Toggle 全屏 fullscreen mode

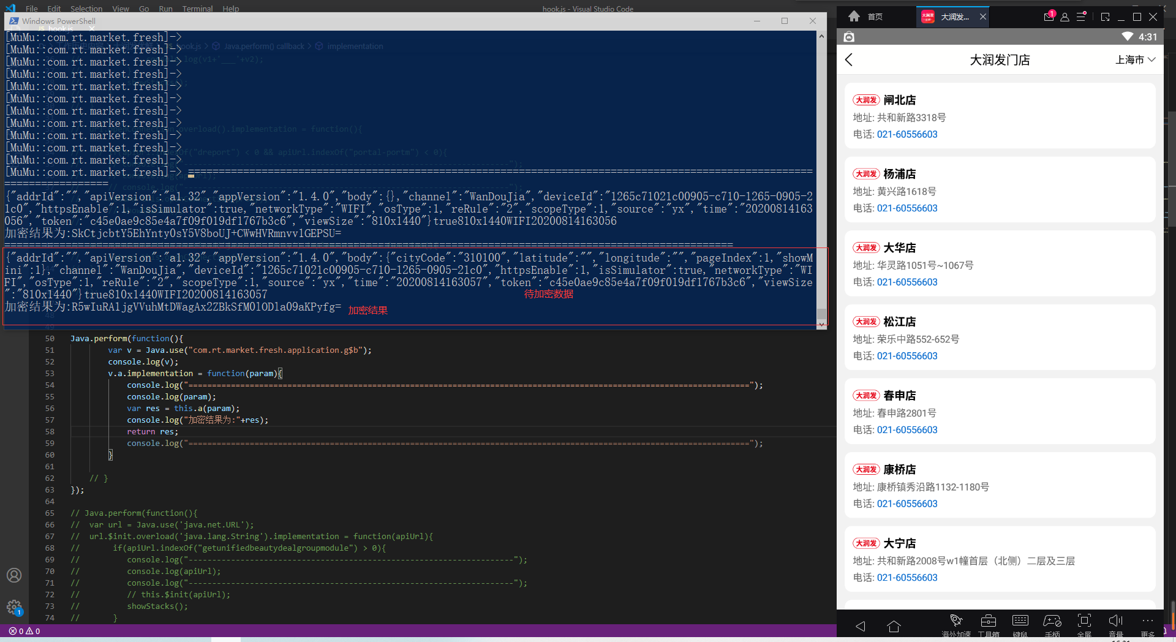coord(1084,625)
